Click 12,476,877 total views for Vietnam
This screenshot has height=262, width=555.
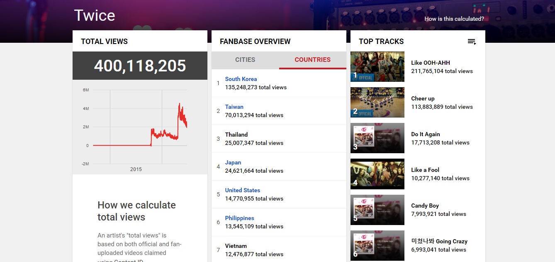tap(254, 254)
